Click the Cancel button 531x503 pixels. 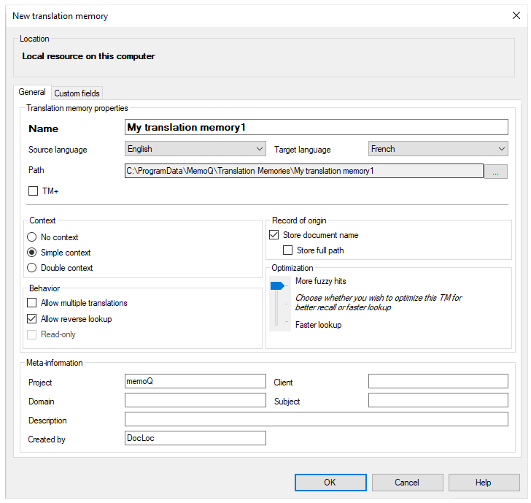point(408,483)
